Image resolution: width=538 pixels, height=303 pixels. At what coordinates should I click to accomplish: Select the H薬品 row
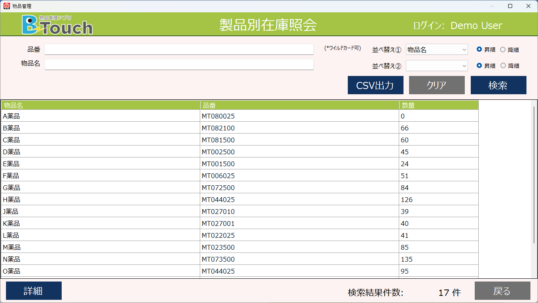[240, 200]
